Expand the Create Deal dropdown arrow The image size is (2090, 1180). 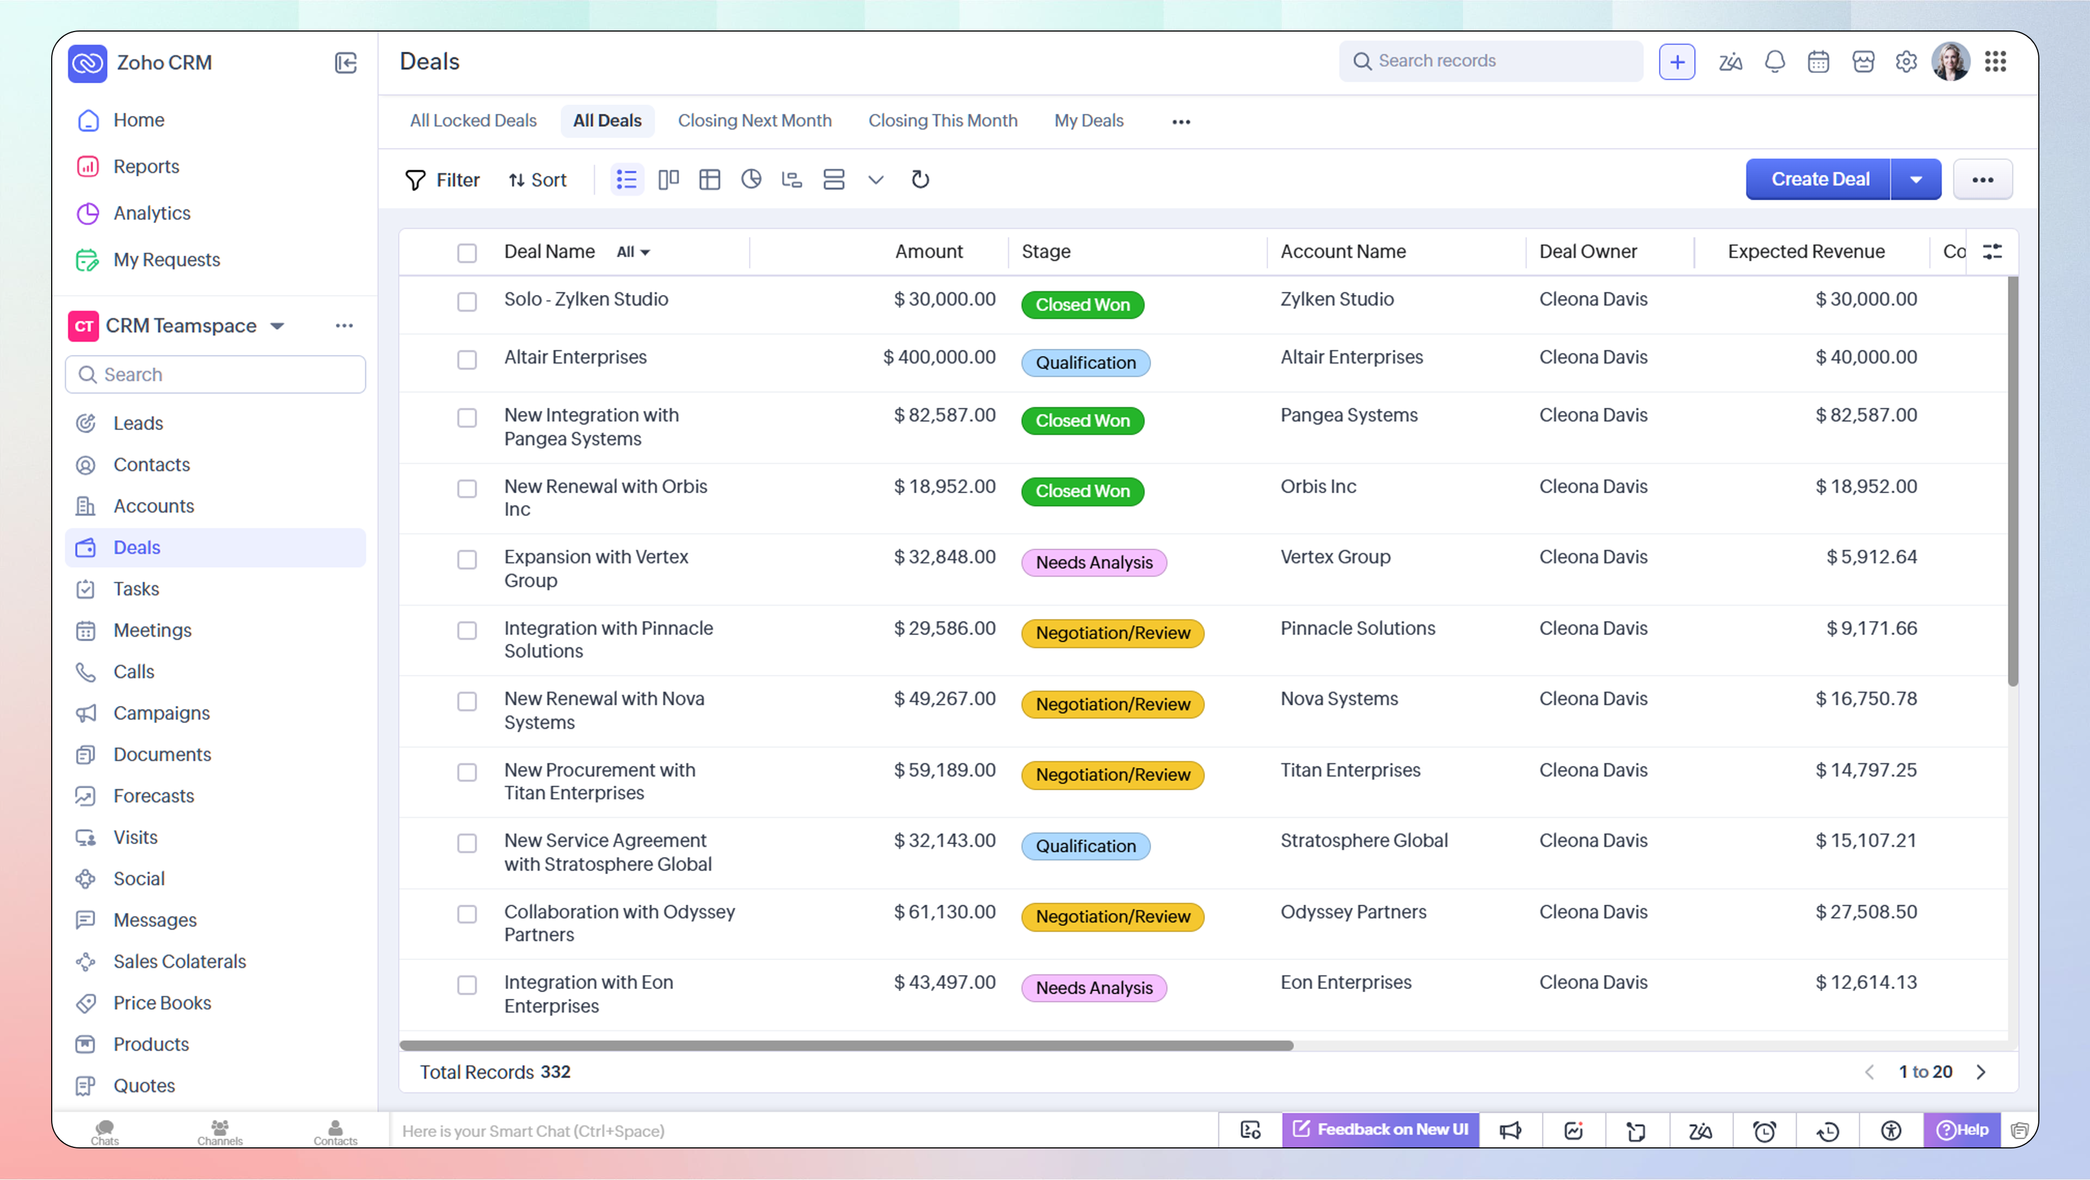1916,180
